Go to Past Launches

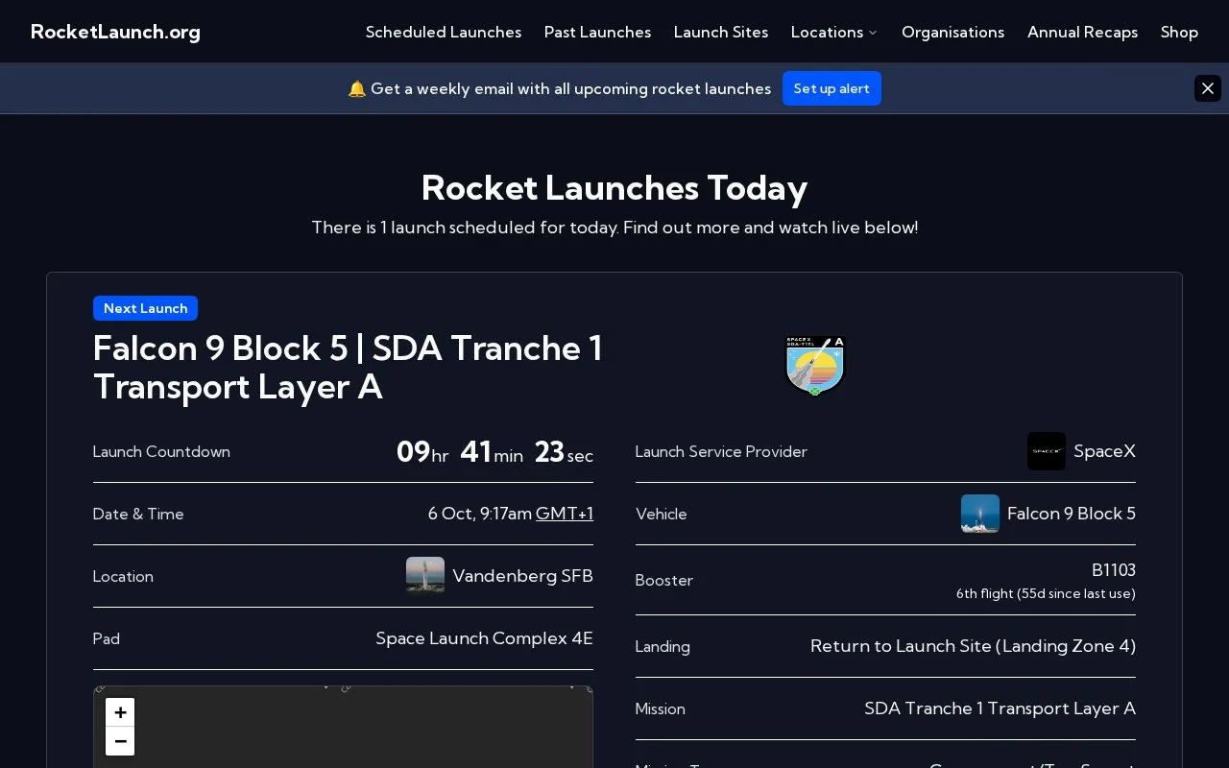tap(597, 32)
